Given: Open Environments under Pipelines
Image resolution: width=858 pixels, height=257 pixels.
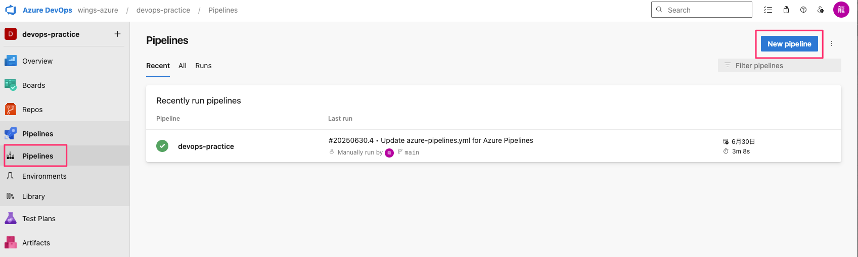Looking at the screenshot, I should click(44, 176).
